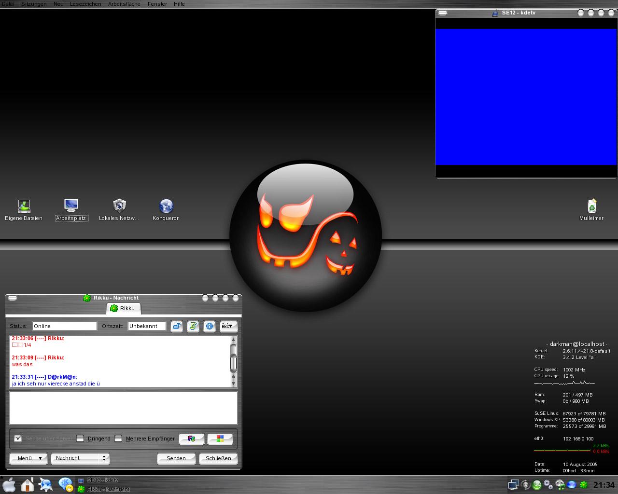618x494 pixels.
Task: Open the music player tray icon
Action: [560, 485]
